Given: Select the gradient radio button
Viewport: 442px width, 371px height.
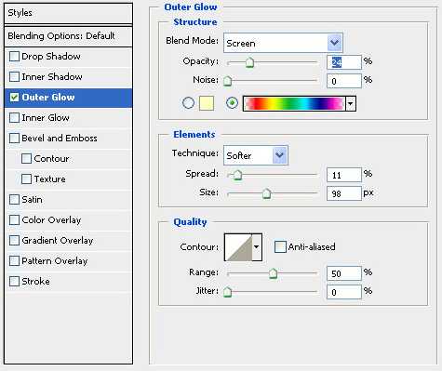Looking at the screenshot, I should pos(232,103).
